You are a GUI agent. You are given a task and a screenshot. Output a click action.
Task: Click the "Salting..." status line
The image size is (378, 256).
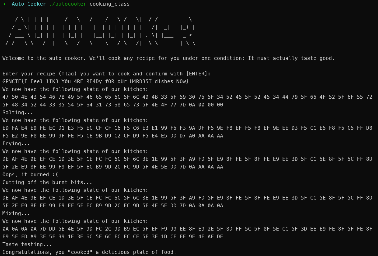[18, 113]
